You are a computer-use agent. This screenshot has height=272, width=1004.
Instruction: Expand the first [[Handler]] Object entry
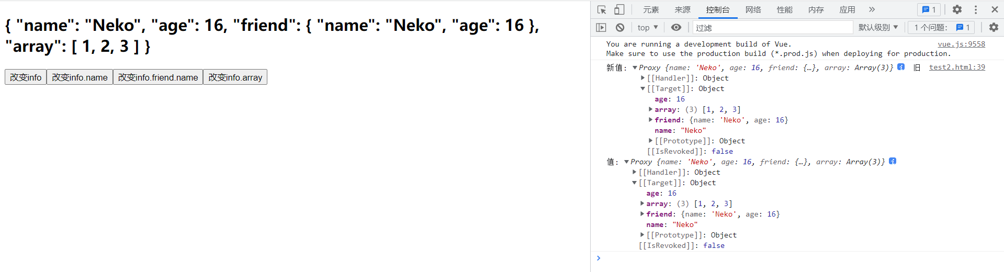point(642,78)
